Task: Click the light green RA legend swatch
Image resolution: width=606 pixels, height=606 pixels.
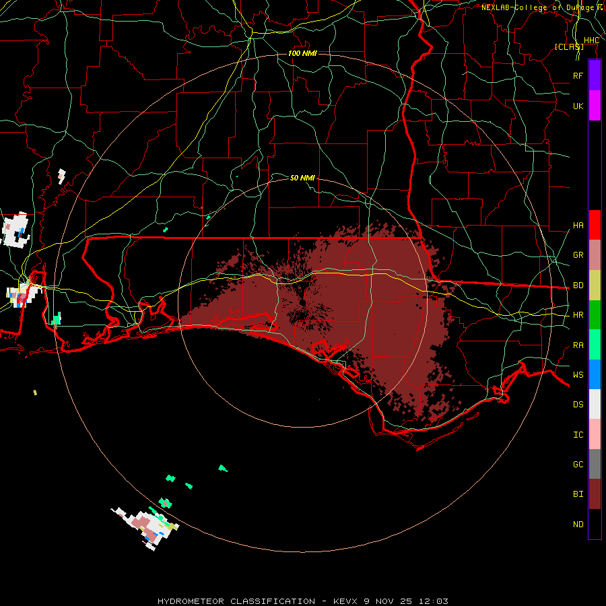Action: [595, 345]
